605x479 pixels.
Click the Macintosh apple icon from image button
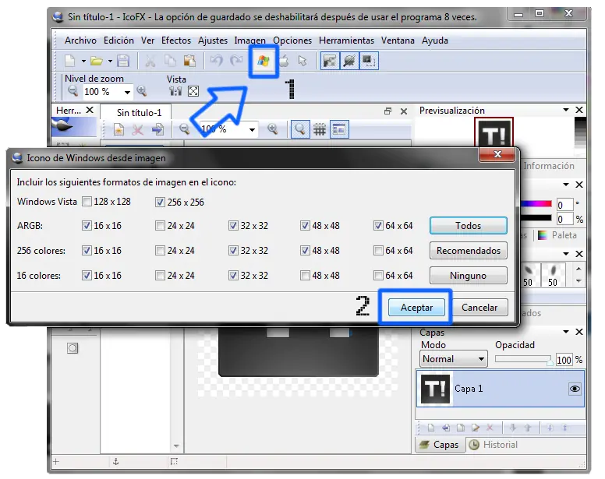(285, 61)
